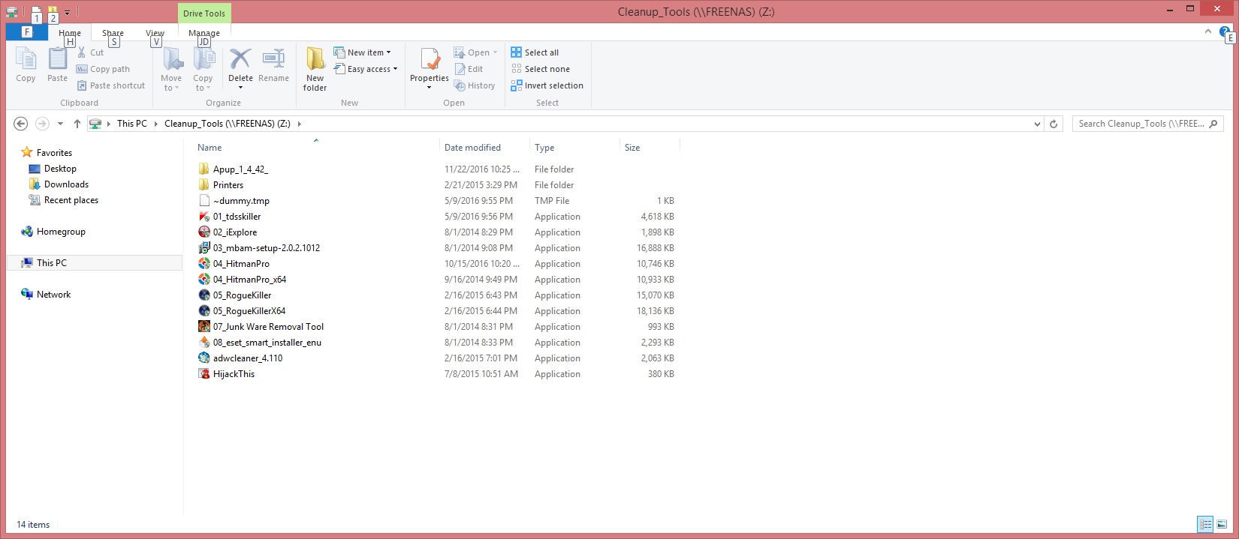Select Desktop in the navigation pane
The height and width of the screenshot is (539, 1239).
point(60,169)
